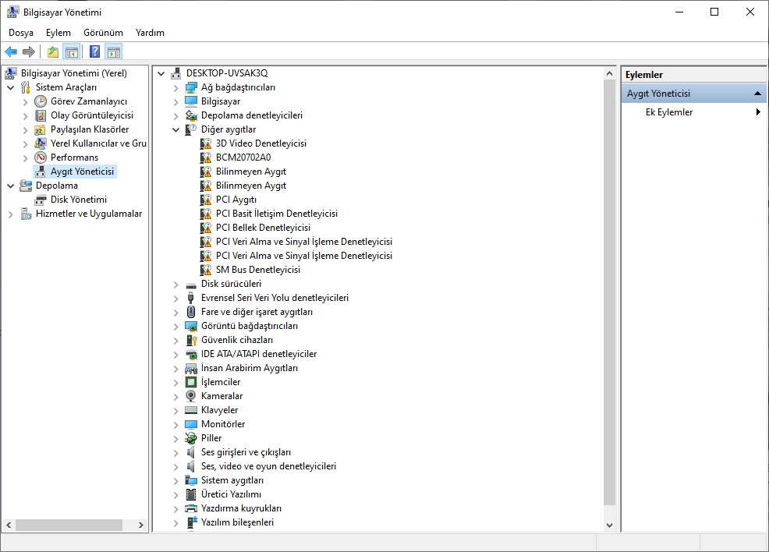Expand Hizmetler ve Uygulamalar in sidebar
This screenshot has width=769, height=552.
11,214
